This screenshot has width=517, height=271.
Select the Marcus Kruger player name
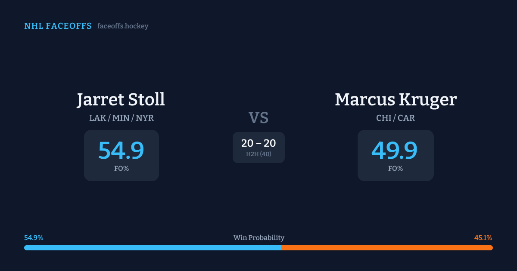pyautogui.click(x=396, y=100)
